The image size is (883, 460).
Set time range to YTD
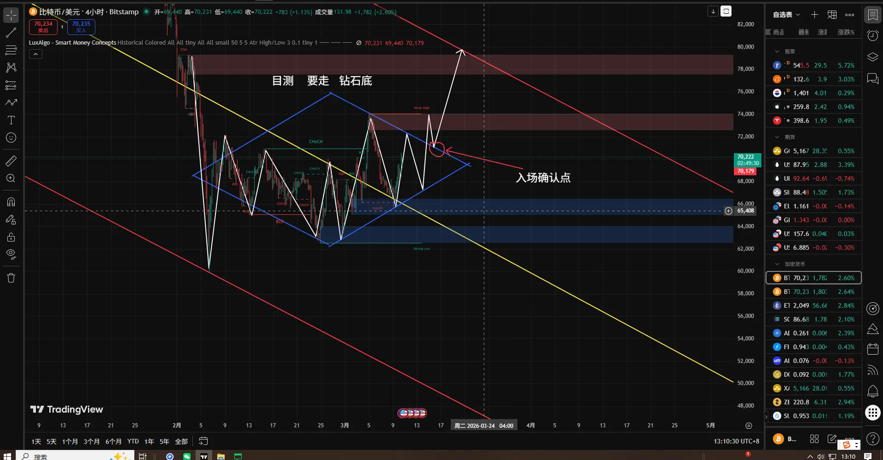tap(133, 442)
